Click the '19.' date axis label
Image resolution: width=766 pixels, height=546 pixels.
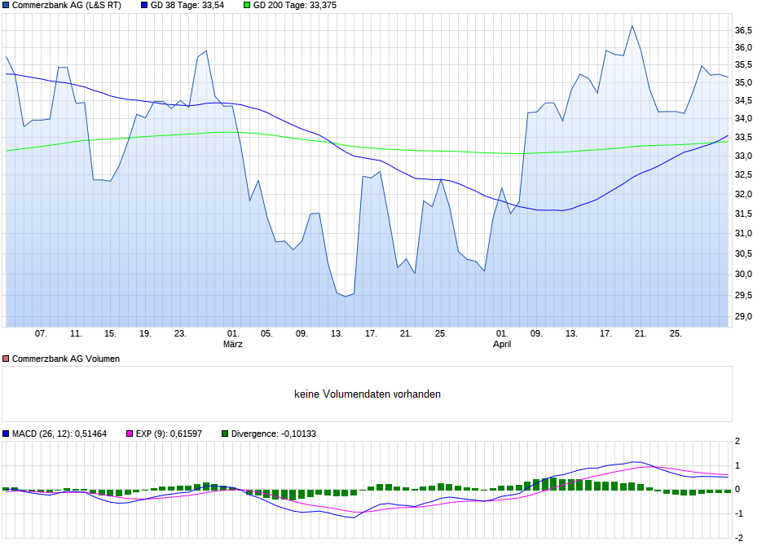pos(145,333)
